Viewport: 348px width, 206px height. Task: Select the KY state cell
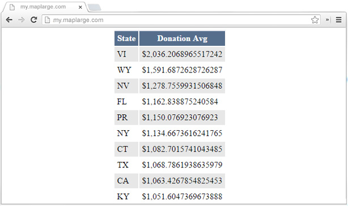point(126,196)
